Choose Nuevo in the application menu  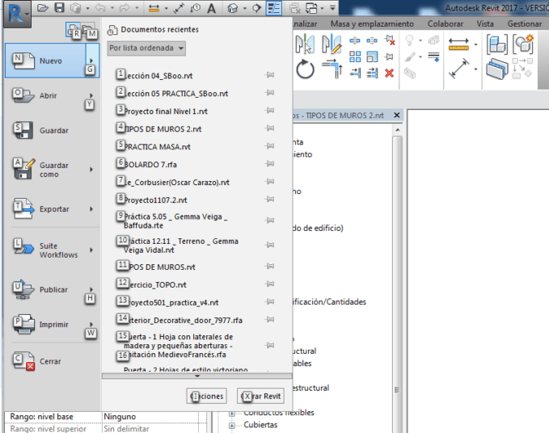(x=45, y=61)
